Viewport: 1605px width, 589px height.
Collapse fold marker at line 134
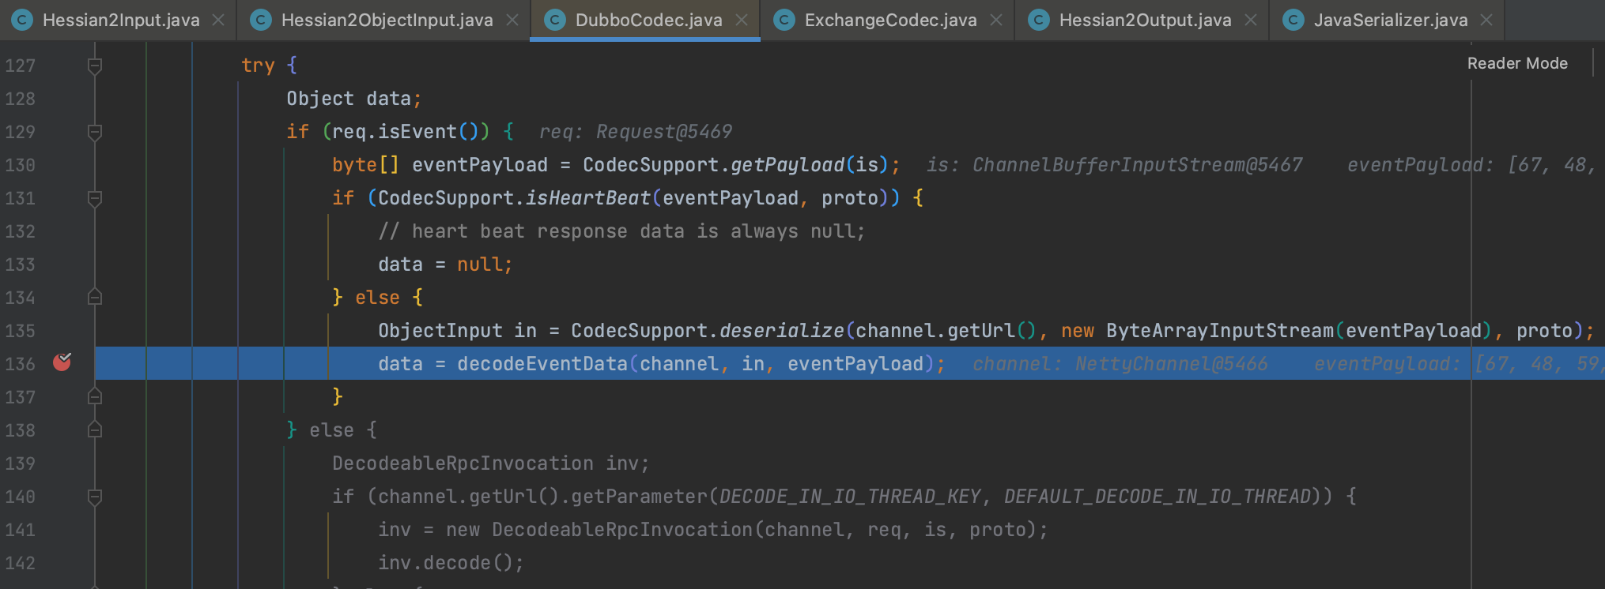point(95,298)
